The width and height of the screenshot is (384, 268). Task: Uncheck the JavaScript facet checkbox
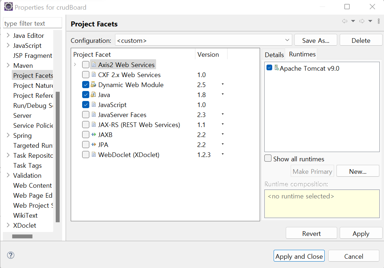(86, 105)
